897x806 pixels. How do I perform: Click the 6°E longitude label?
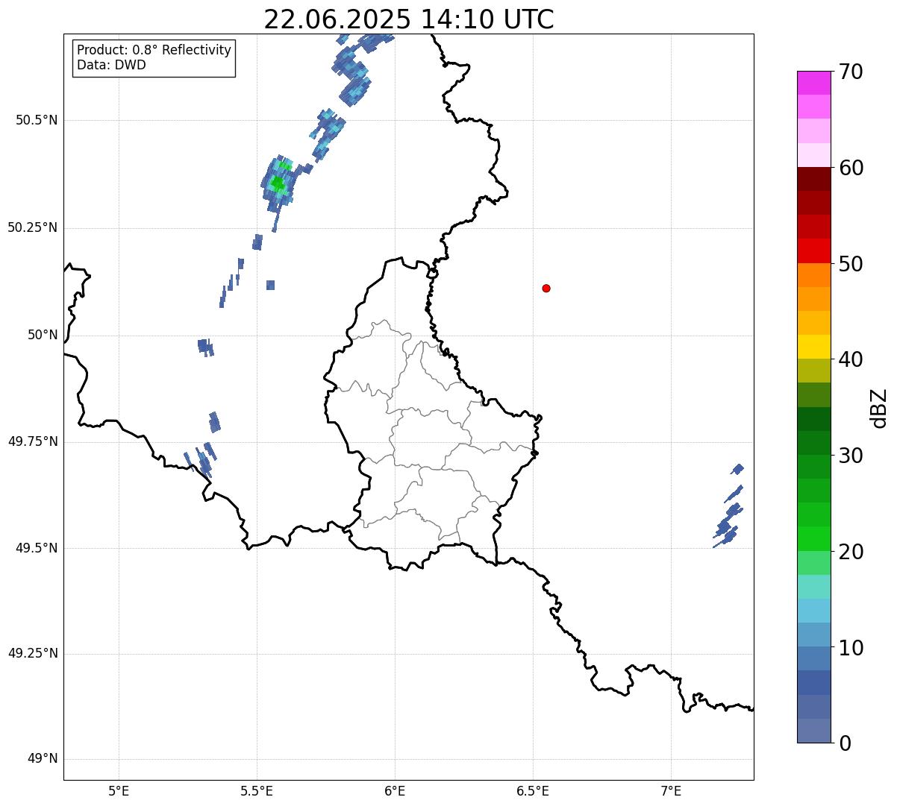[x=395, y=790]
